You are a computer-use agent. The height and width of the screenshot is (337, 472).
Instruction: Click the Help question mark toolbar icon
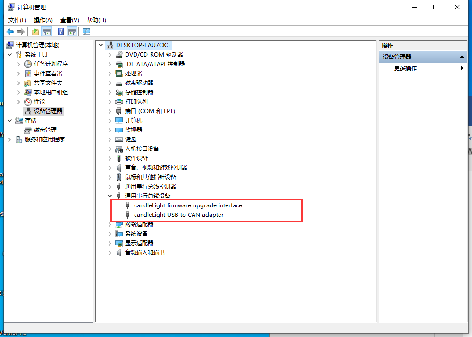click(61, 32)
